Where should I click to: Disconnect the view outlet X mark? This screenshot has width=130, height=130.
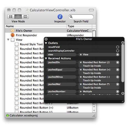click(81, 55)
